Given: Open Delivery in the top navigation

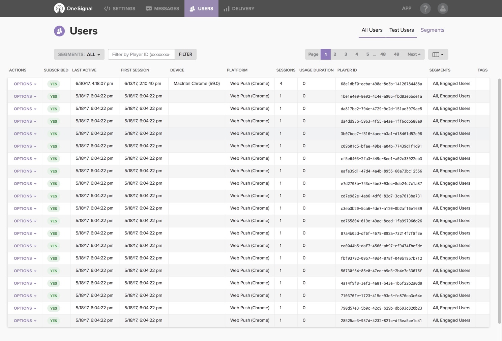Looking at the screenshot, I should pos(239,8).
